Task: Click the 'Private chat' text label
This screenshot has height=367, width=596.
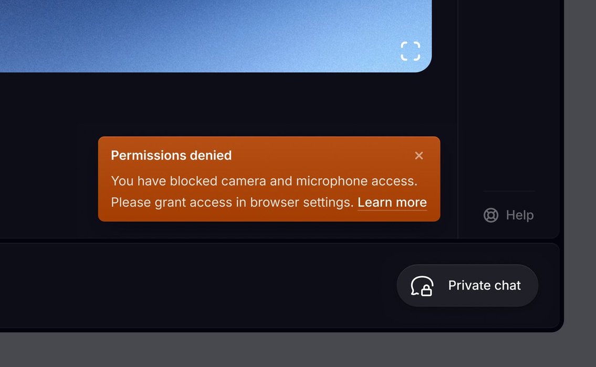Action: coord(484,285)
